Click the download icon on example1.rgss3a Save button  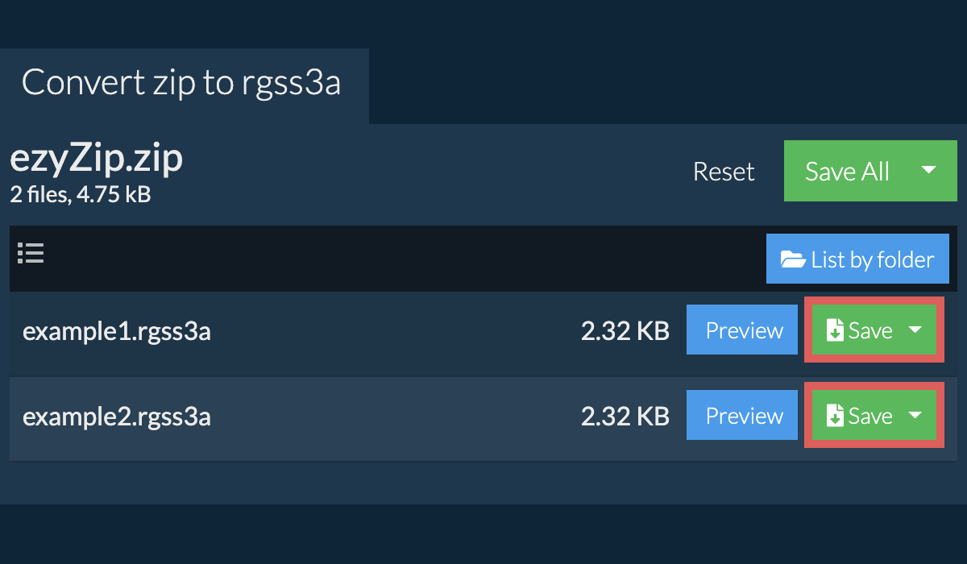(x=835, y=330)
